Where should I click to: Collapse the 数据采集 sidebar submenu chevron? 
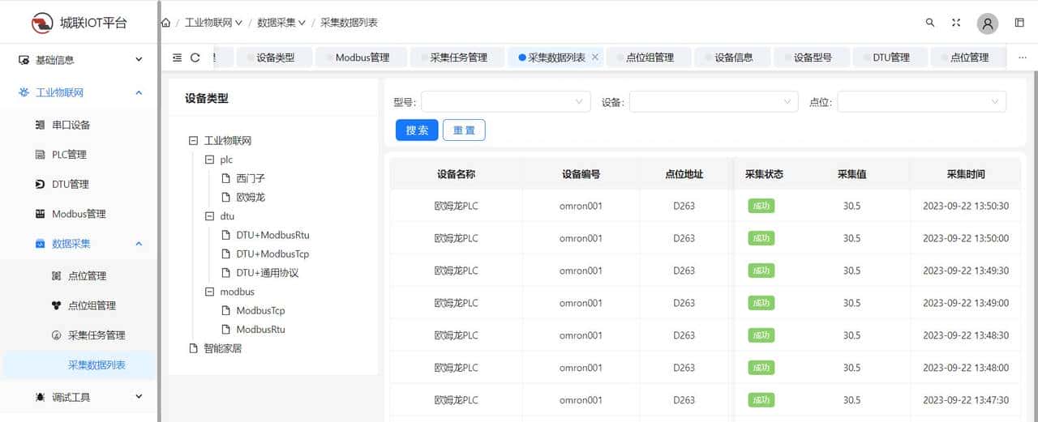tap(139, 244)
